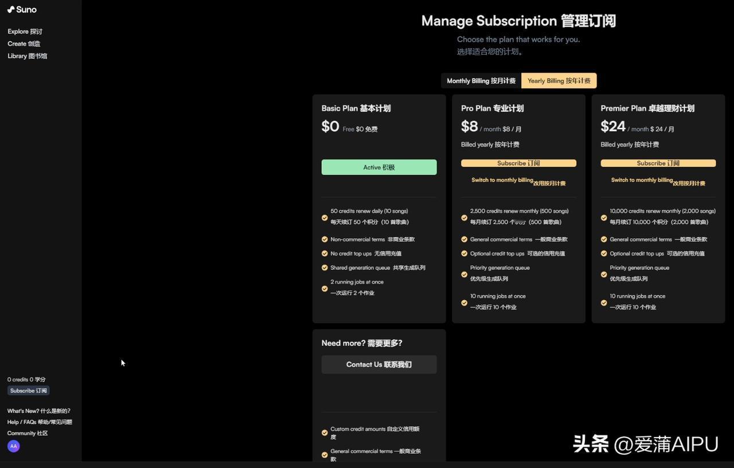Screen dimensions: 734x468
Task: Click "Billed yearly" under the Premier Plan price
Action: [630, 144]
